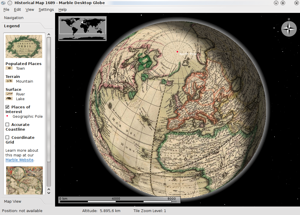
Task: Open the File menu
Action: click(6, 10)
